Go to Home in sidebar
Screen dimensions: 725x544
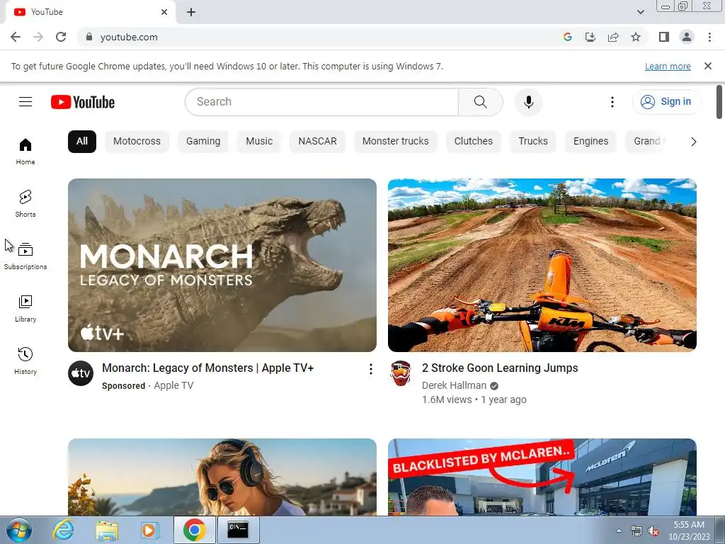[x=25, y=152]
